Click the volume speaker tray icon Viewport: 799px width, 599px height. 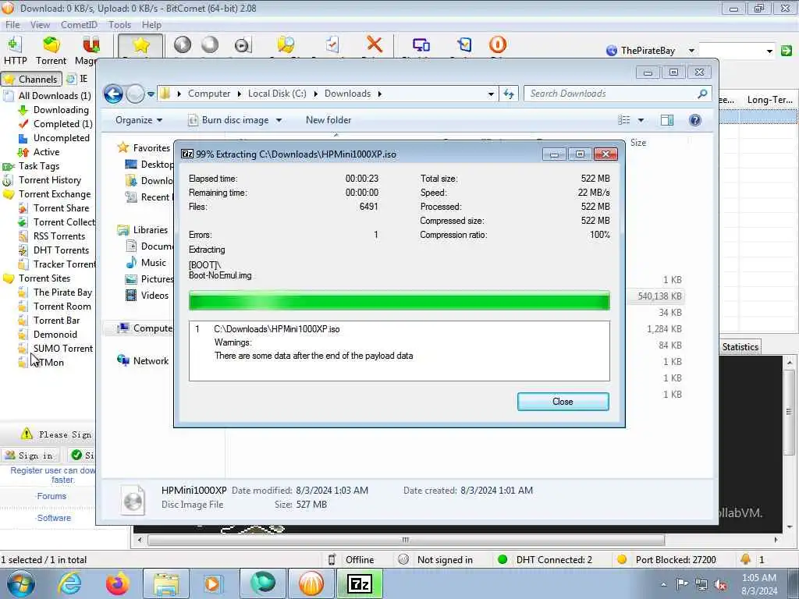click(720, 585)
